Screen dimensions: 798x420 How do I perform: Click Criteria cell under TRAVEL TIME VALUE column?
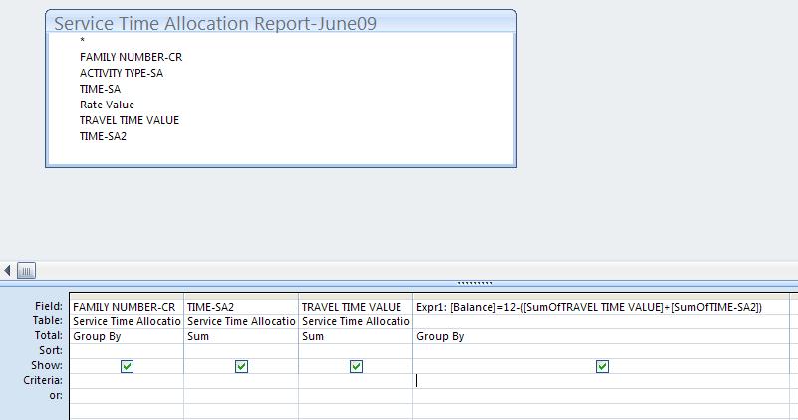[356, 381]
